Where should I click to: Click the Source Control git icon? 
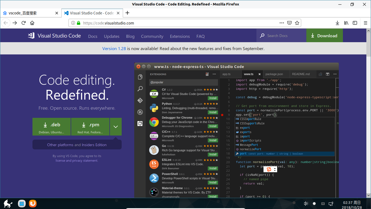(x=140, y=100)
